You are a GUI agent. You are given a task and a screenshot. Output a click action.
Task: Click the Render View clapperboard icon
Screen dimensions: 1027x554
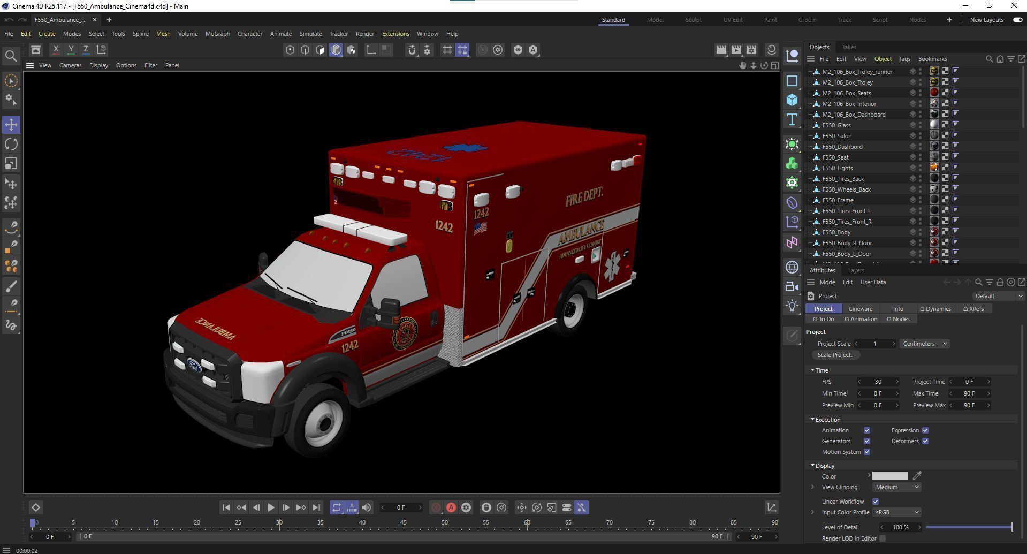pos(721,50)
